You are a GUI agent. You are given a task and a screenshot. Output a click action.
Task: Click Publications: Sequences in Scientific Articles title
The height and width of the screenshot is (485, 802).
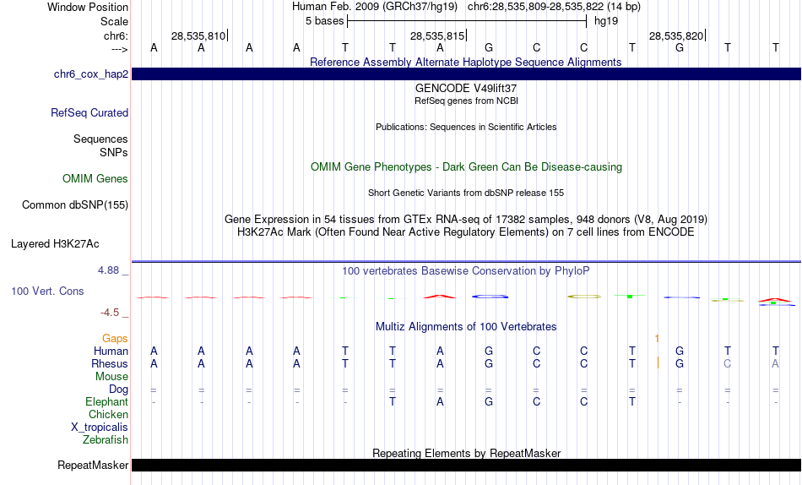(466, 127)
